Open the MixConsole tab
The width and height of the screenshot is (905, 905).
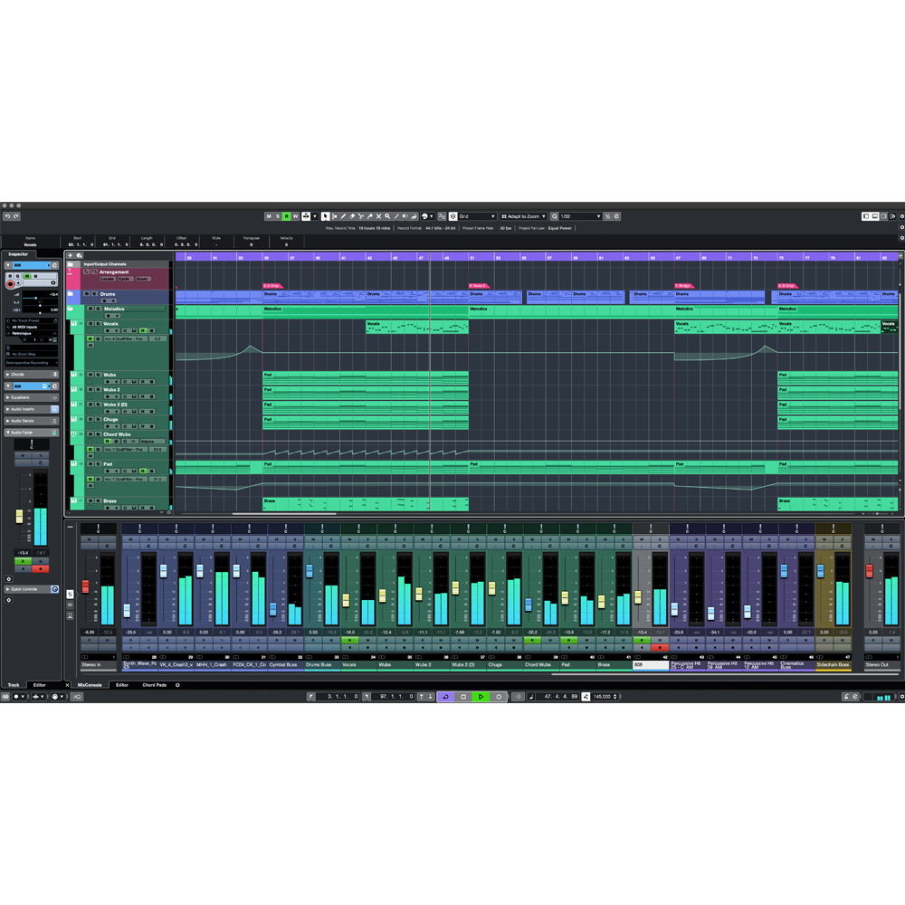[90, 685]
